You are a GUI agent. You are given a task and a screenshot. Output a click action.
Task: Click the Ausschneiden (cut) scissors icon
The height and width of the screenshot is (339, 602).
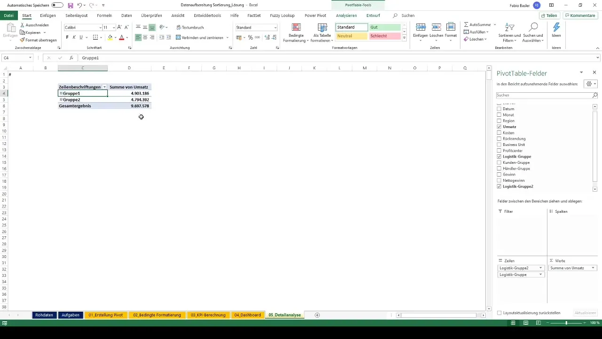coord(22,25)
